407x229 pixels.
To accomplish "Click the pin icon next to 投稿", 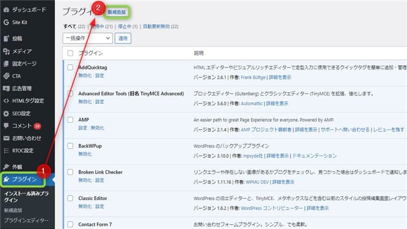I will tap(6, 39).
